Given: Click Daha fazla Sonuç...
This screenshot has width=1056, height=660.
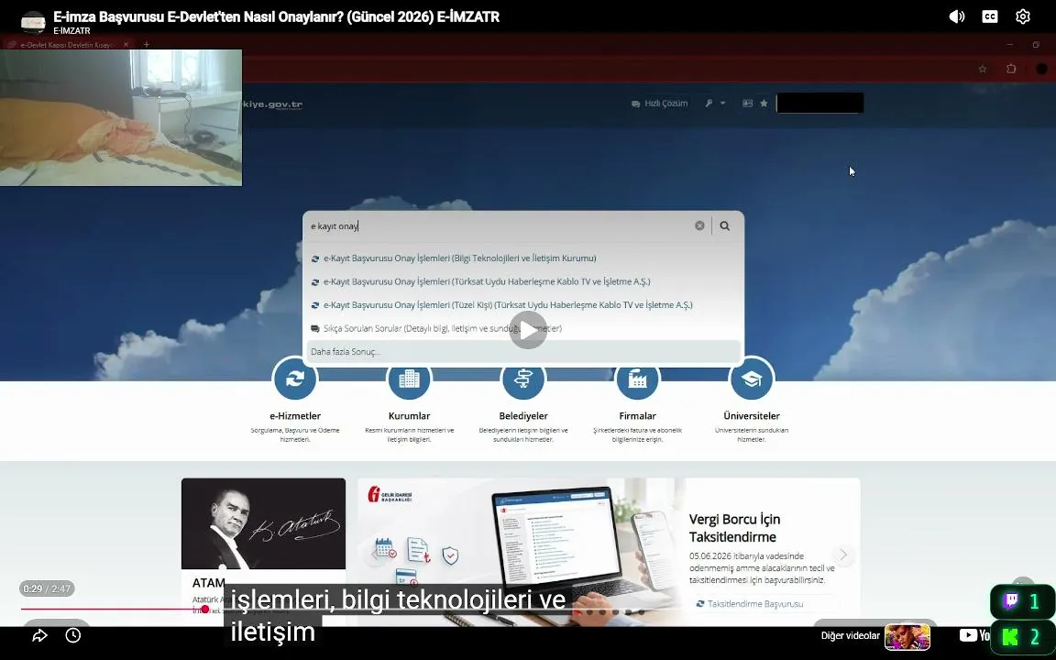Looking at the screenshot, I should tap(522, 352).
